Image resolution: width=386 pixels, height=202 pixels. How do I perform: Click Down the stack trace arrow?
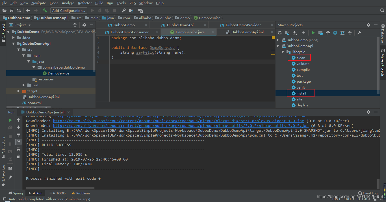(x=18, y=127)
